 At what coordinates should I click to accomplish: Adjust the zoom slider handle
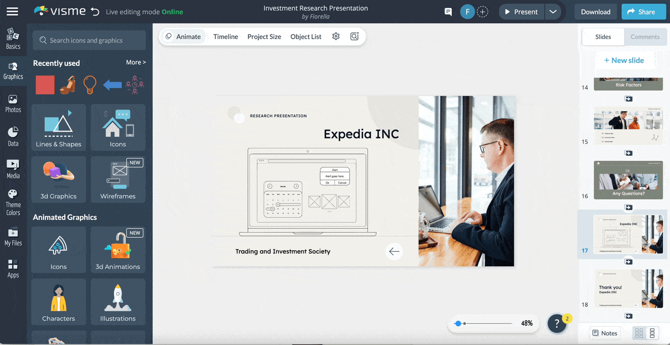tap(458, 323)
